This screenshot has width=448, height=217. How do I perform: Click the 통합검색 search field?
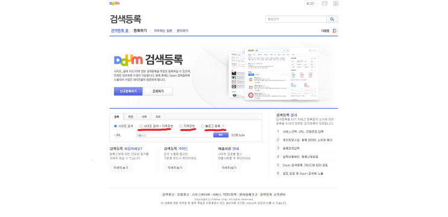pyautogui.click(x=296, y=19)
